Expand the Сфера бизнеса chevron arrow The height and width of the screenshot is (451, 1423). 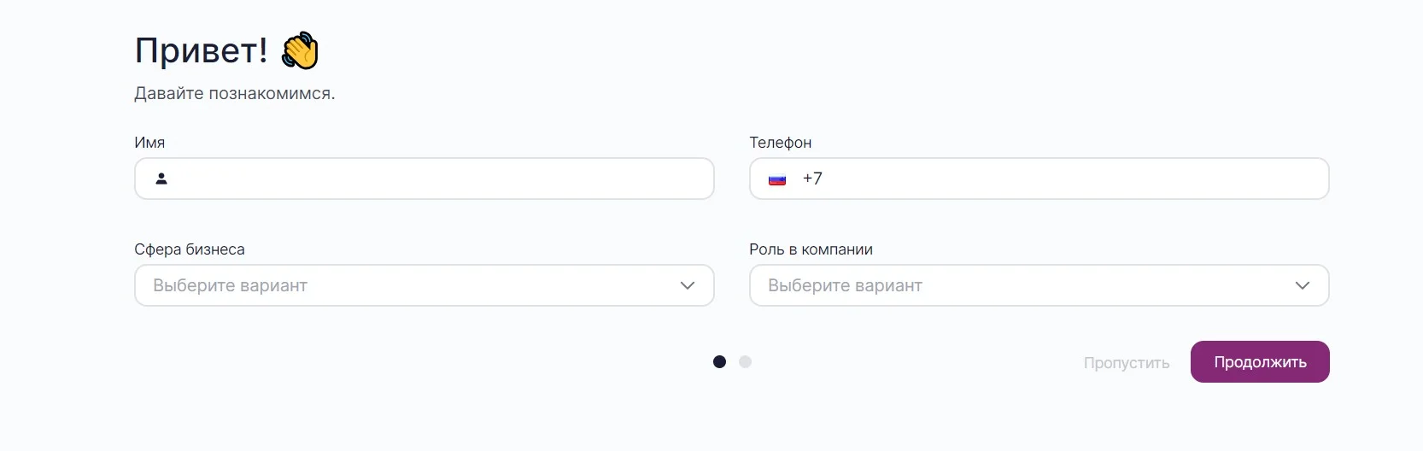[688, 285]
